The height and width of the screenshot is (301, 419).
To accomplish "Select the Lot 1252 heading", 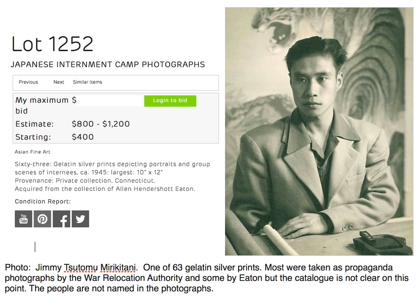I will point(52,44).
